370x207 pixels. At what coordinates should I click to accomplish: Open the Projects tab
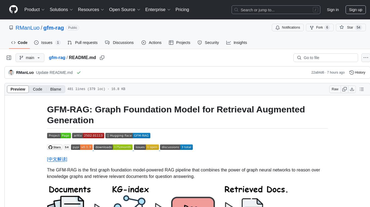click(180, 43)
